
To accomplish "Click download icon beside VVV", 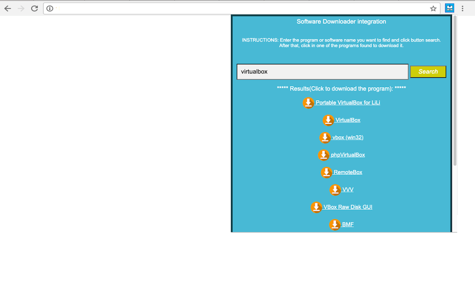I will [335, 190].
